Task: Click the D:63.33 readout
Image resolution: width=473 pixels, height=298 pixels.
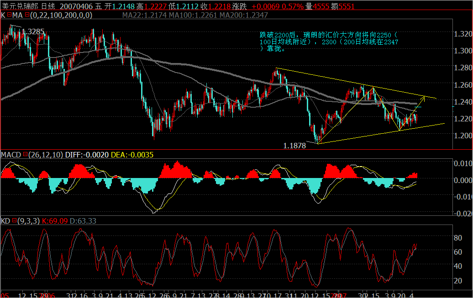Action: (x=83, y=221)
